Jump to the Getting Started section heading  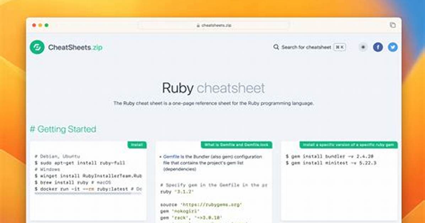63,129
